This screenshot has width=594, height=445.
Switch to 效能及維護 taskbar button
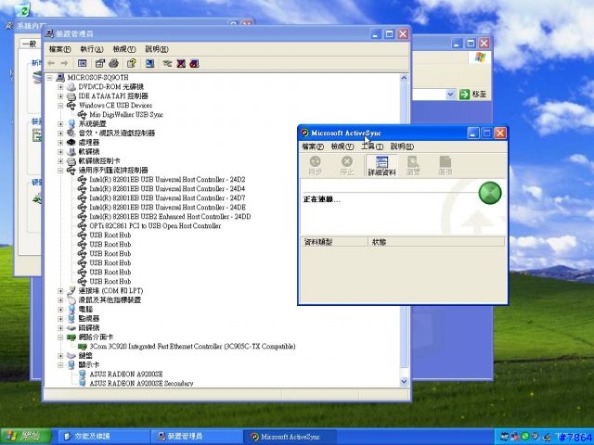point(103,437)
